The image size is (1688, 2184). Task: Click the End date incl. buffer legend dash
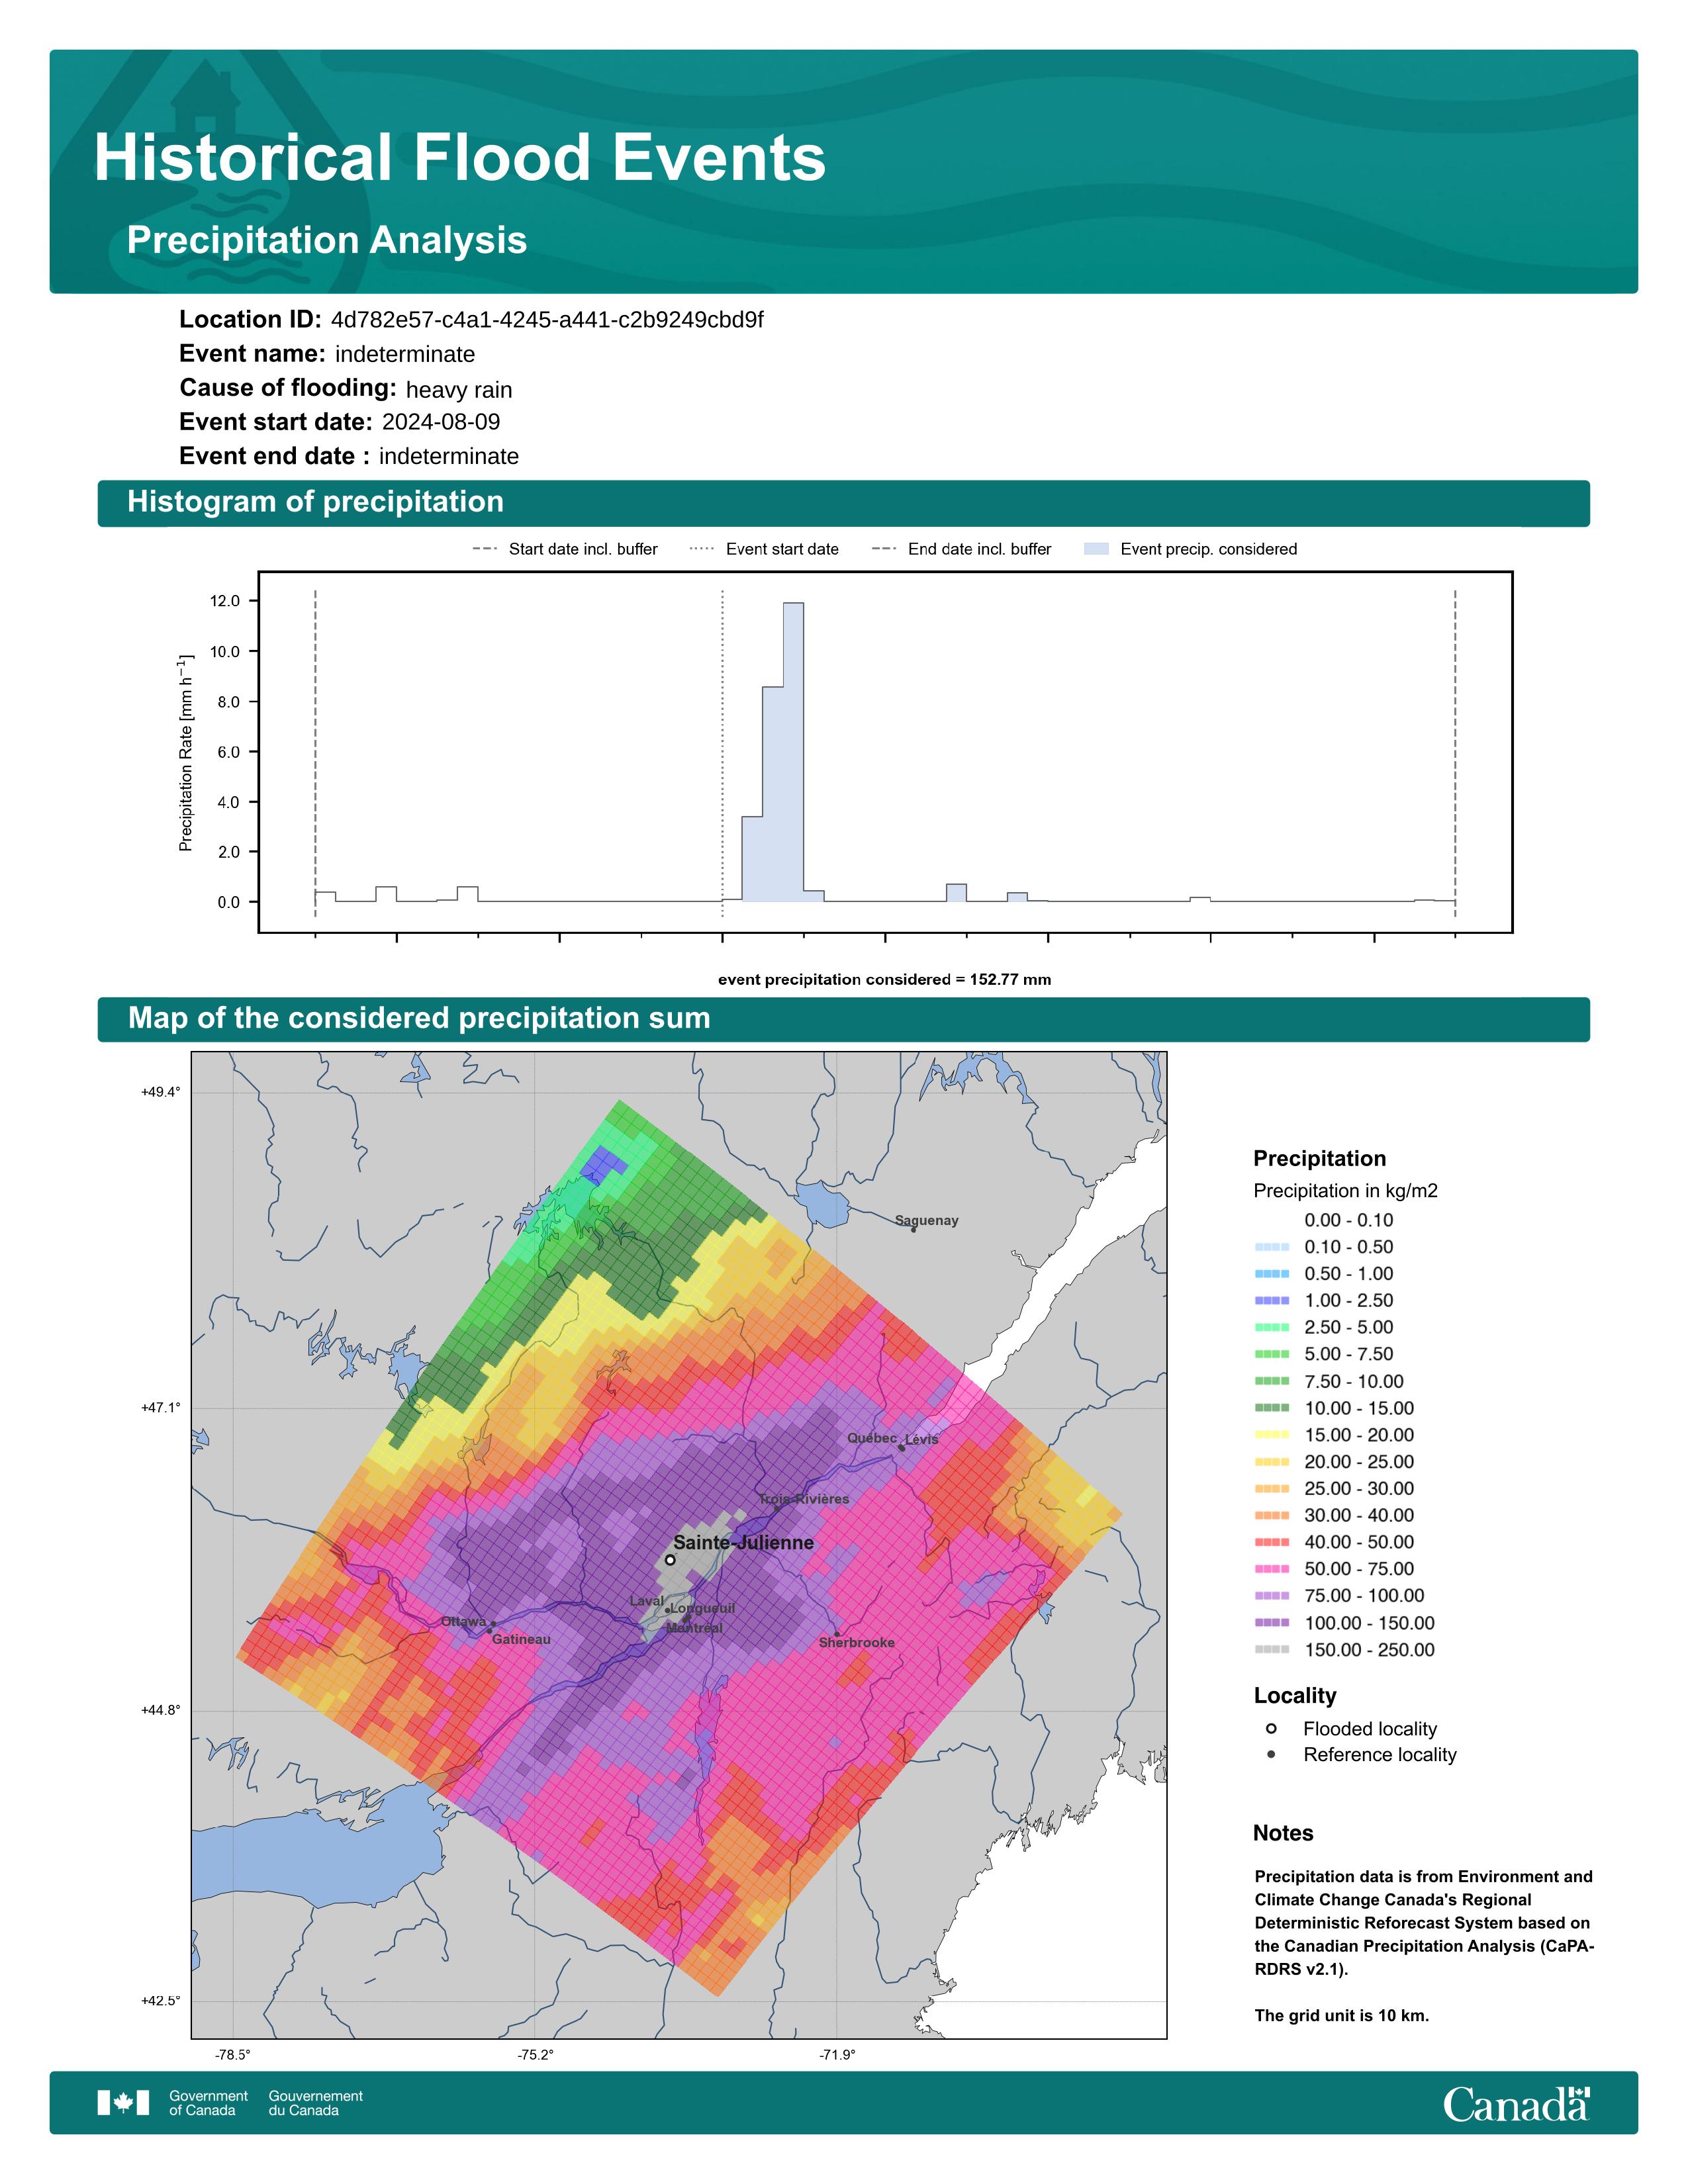click(x=884, y=549)
